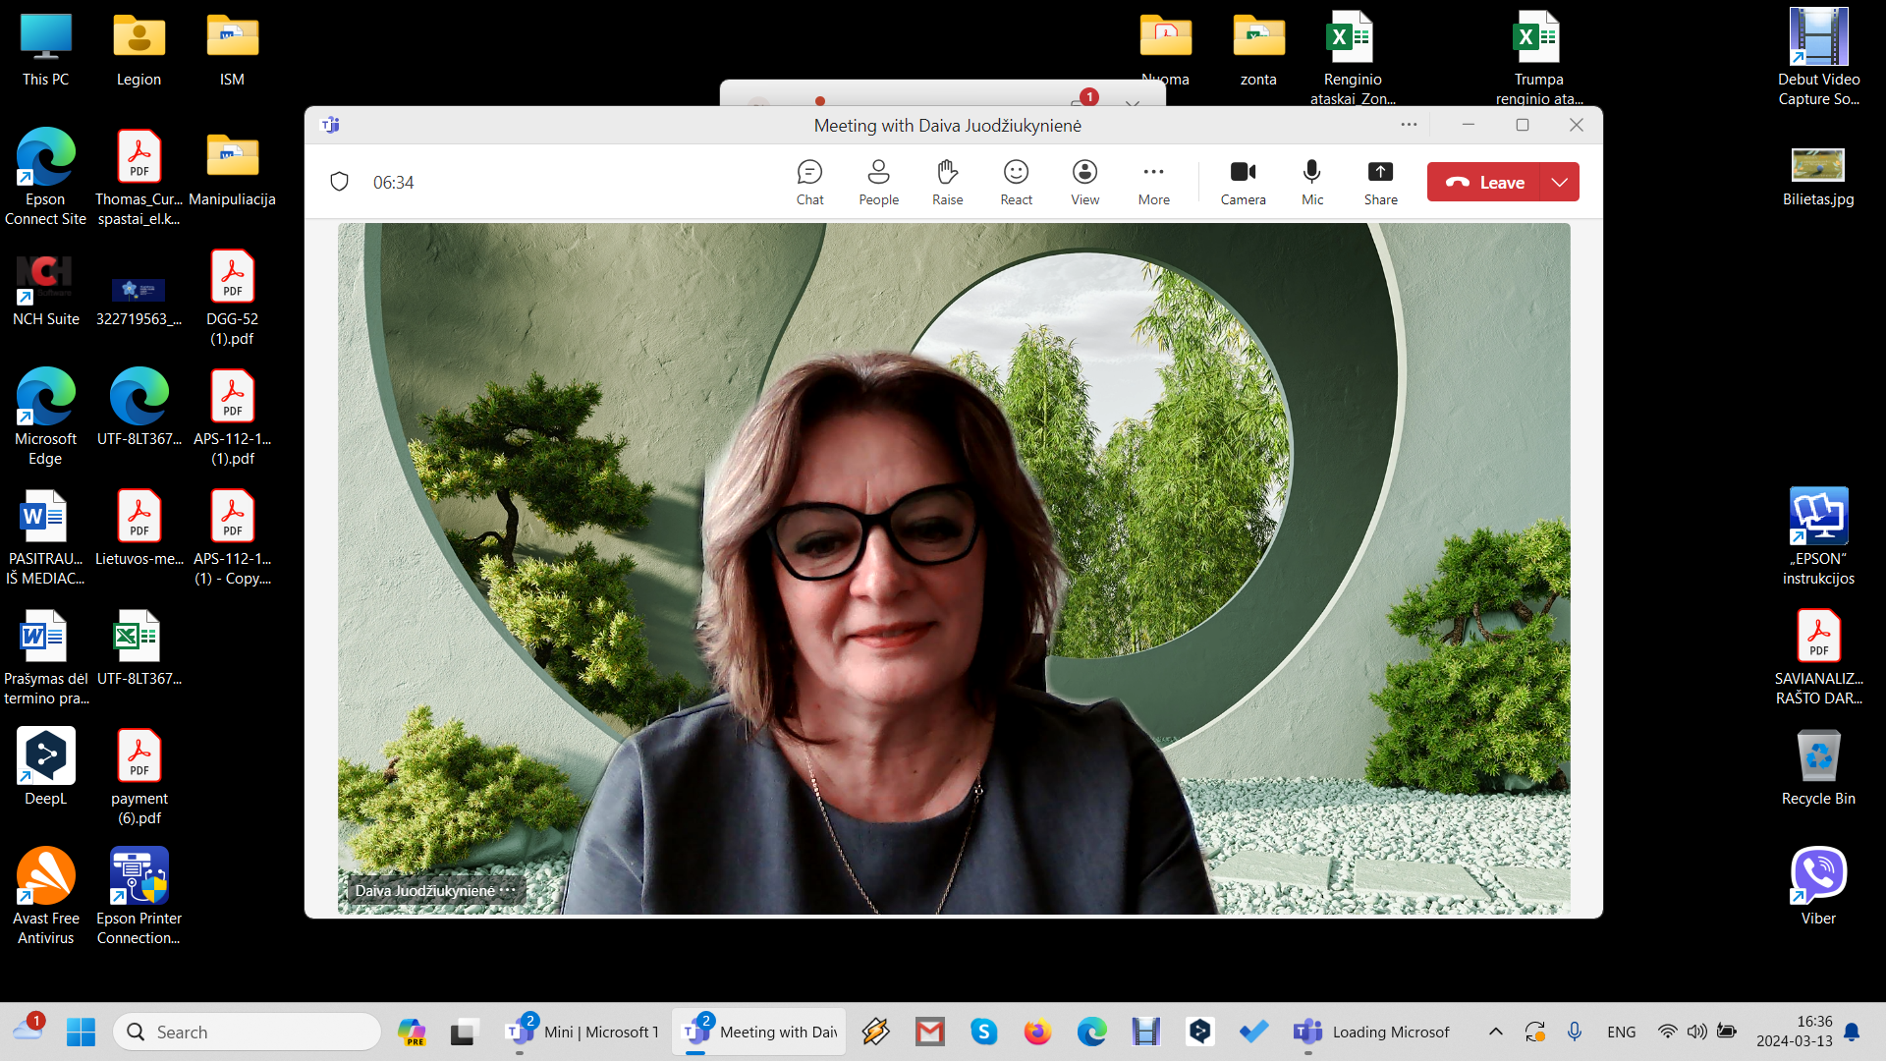Switch to Mini Microsoft Teams taskbar tab
The image size is (1886, 1061).
(x=582, y=1032)
